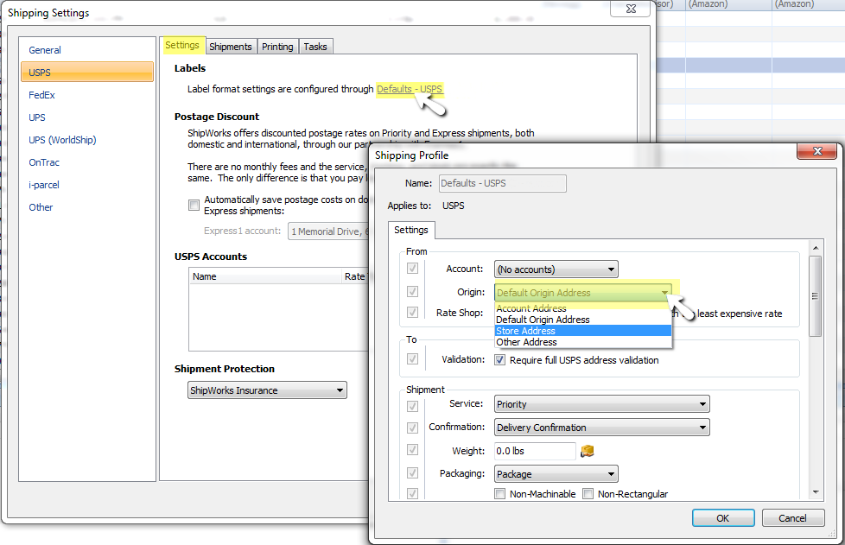Close the Shipping Settings window

631,9
